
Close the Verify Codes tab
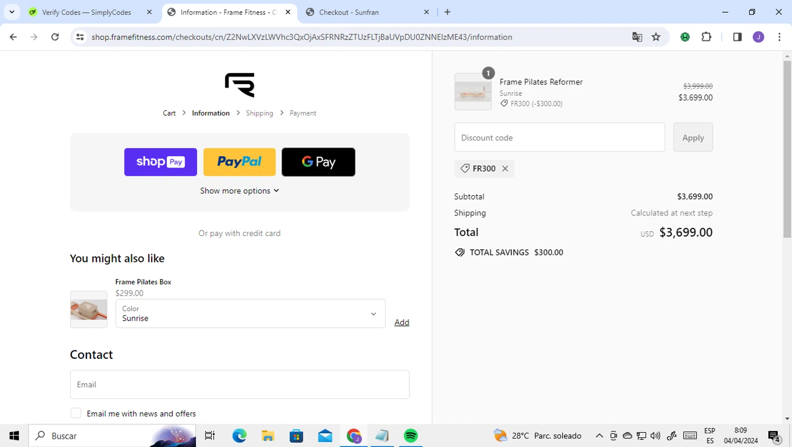[149, 12]
